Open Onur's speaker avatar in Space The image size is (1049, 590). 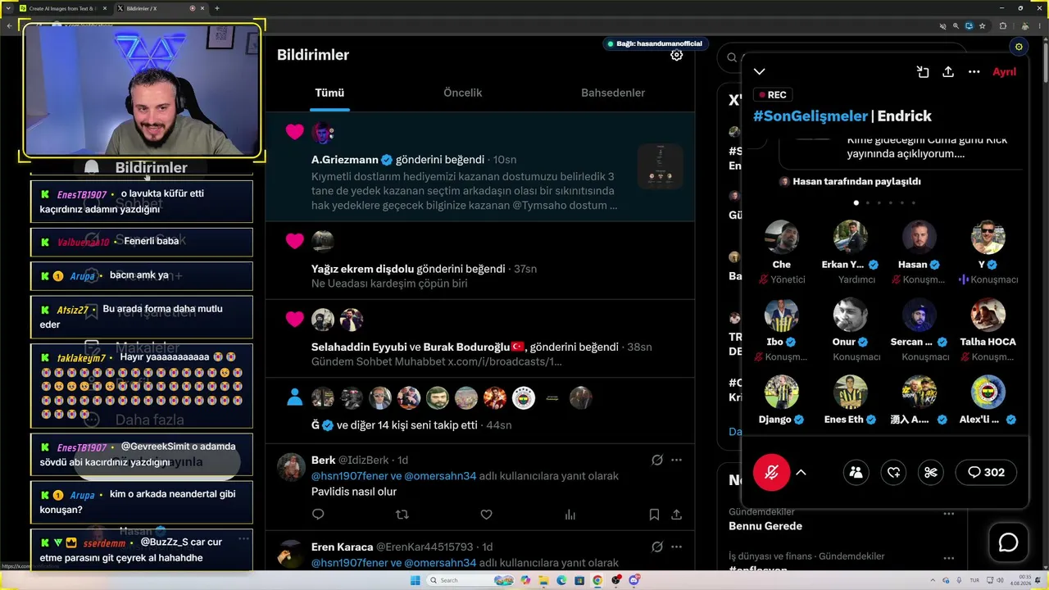coord(850,315)
